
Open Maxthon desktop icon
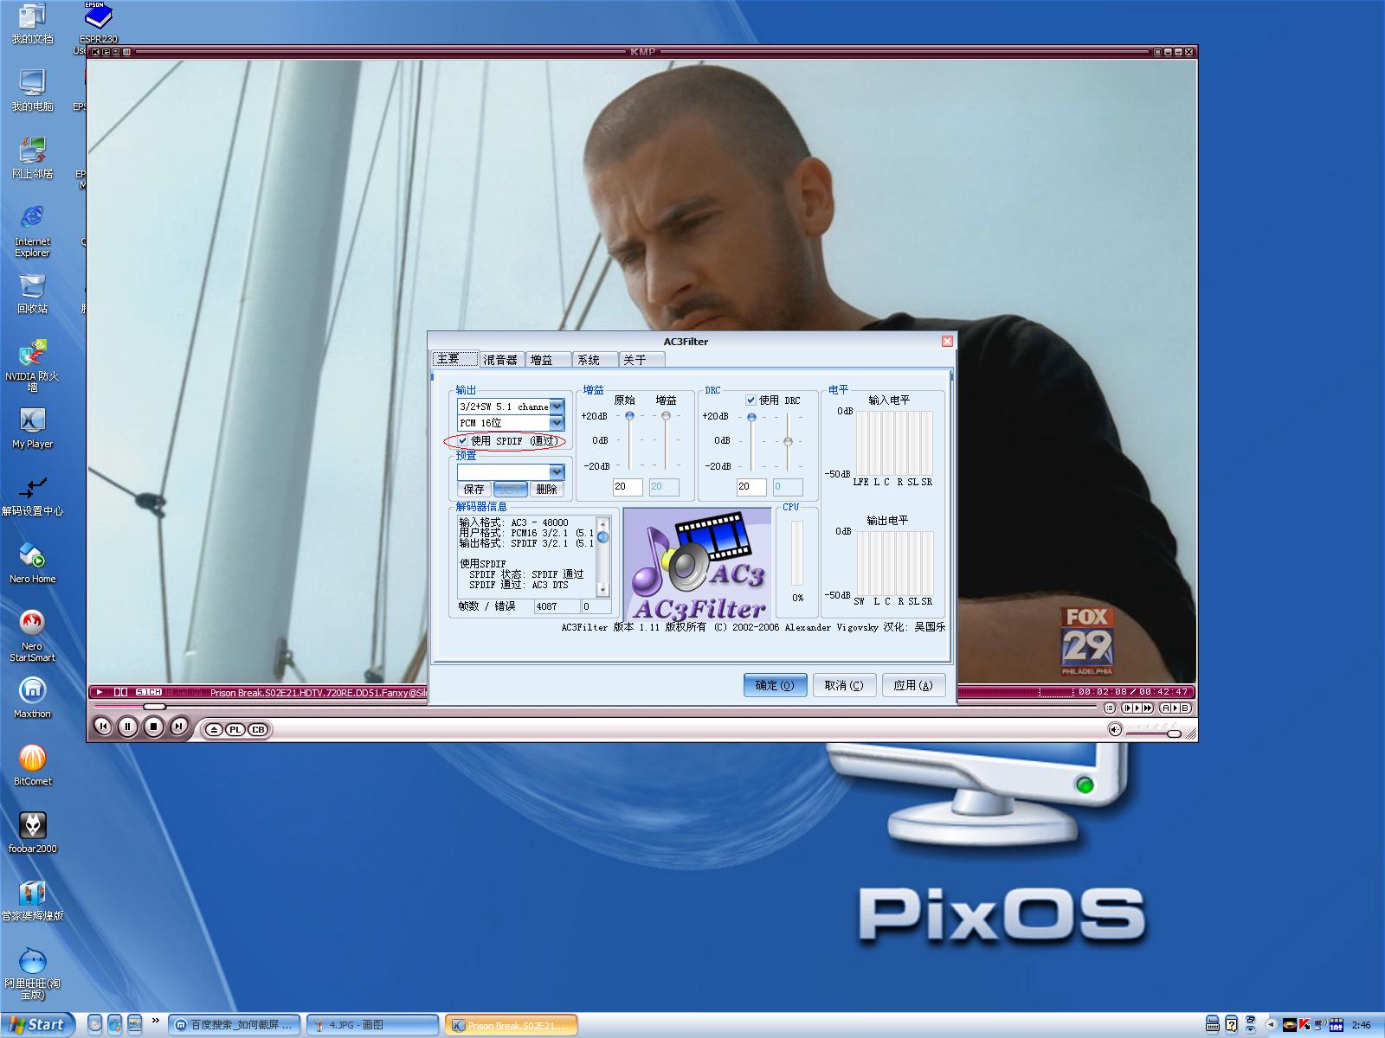[x=32, y=698]
